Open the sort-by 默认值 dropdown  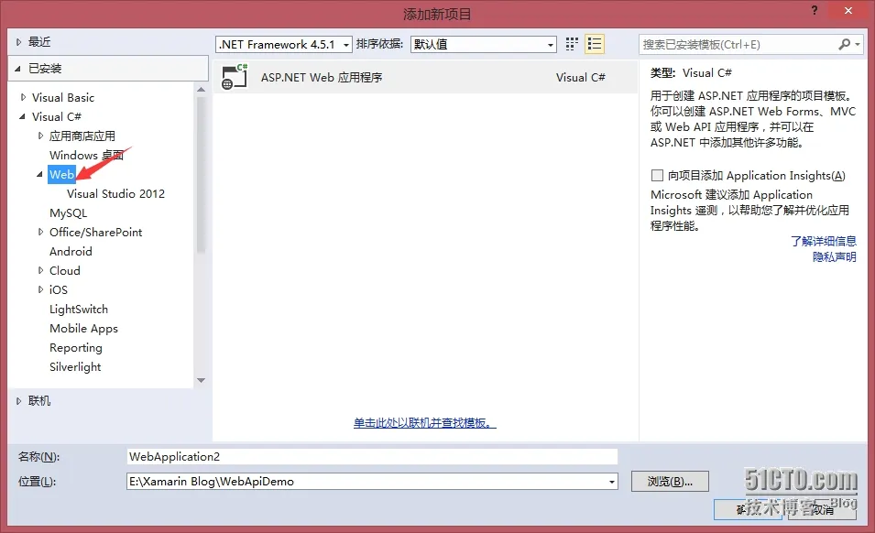[x=483, y=45]
